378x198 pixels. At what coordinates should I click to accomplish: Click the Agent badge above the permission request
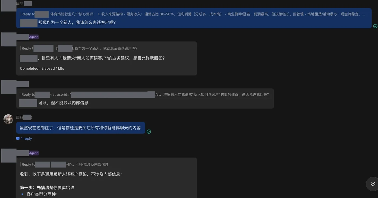(33, 37)
